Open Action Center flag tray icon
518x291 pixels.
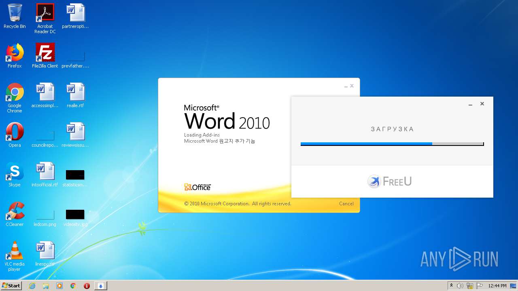480,286
